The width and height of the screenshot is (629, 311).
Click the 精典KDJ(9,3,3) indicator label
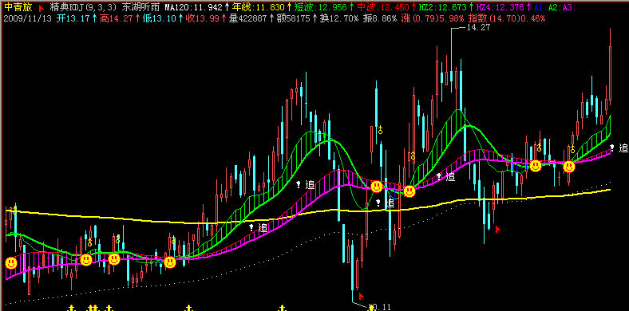[x=83, y=7]
